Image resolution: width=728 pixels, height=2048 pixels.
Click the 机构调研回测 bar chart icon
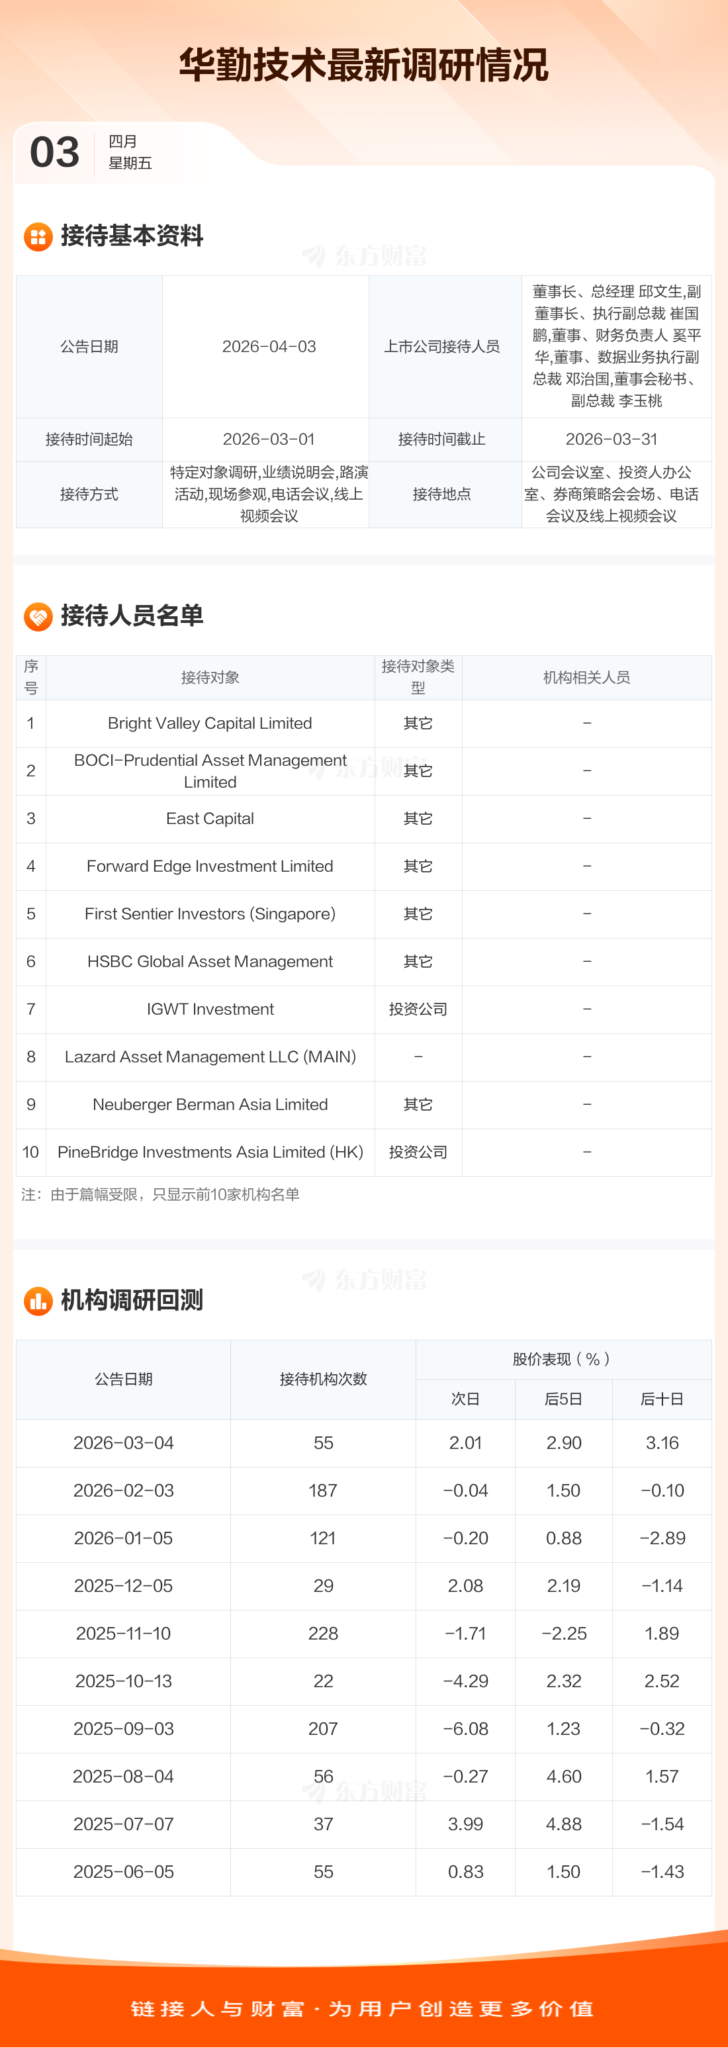(x=38, y=1301)
